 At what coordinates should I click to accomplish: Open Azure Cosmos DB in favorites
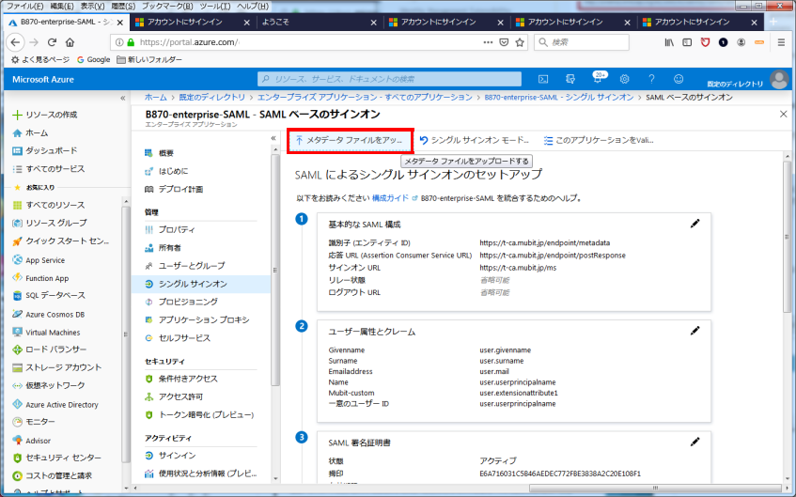(49, 314)
